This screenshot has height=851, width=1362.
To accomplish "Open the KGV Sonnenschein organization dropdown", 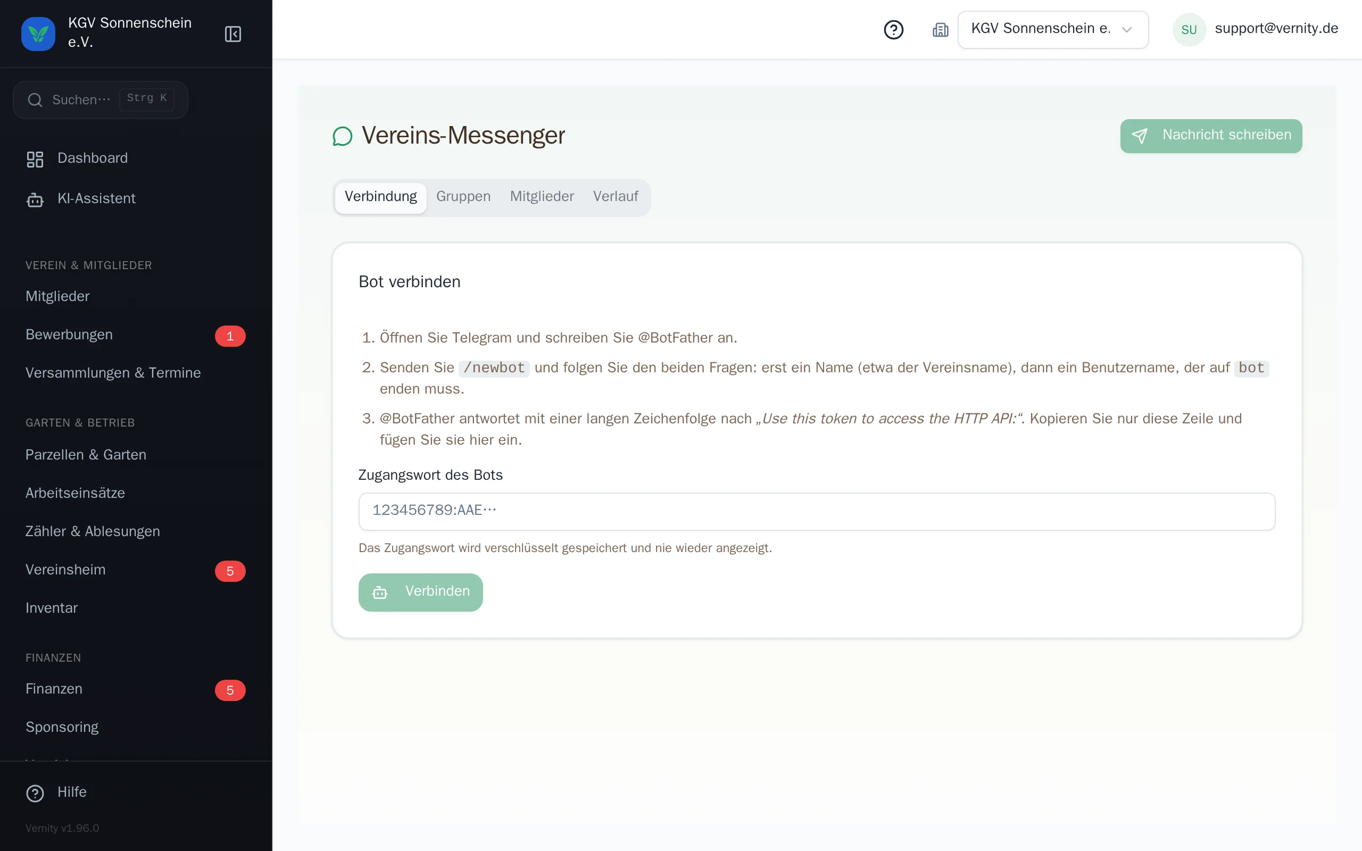I will [1052, 30].
